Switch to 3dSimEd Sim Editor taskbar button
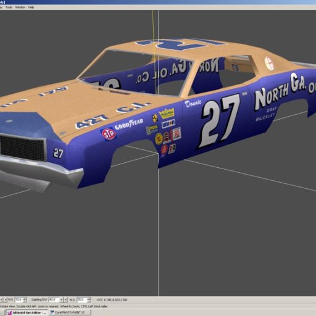Screen dimensions: 316x316 pos(27,312)
